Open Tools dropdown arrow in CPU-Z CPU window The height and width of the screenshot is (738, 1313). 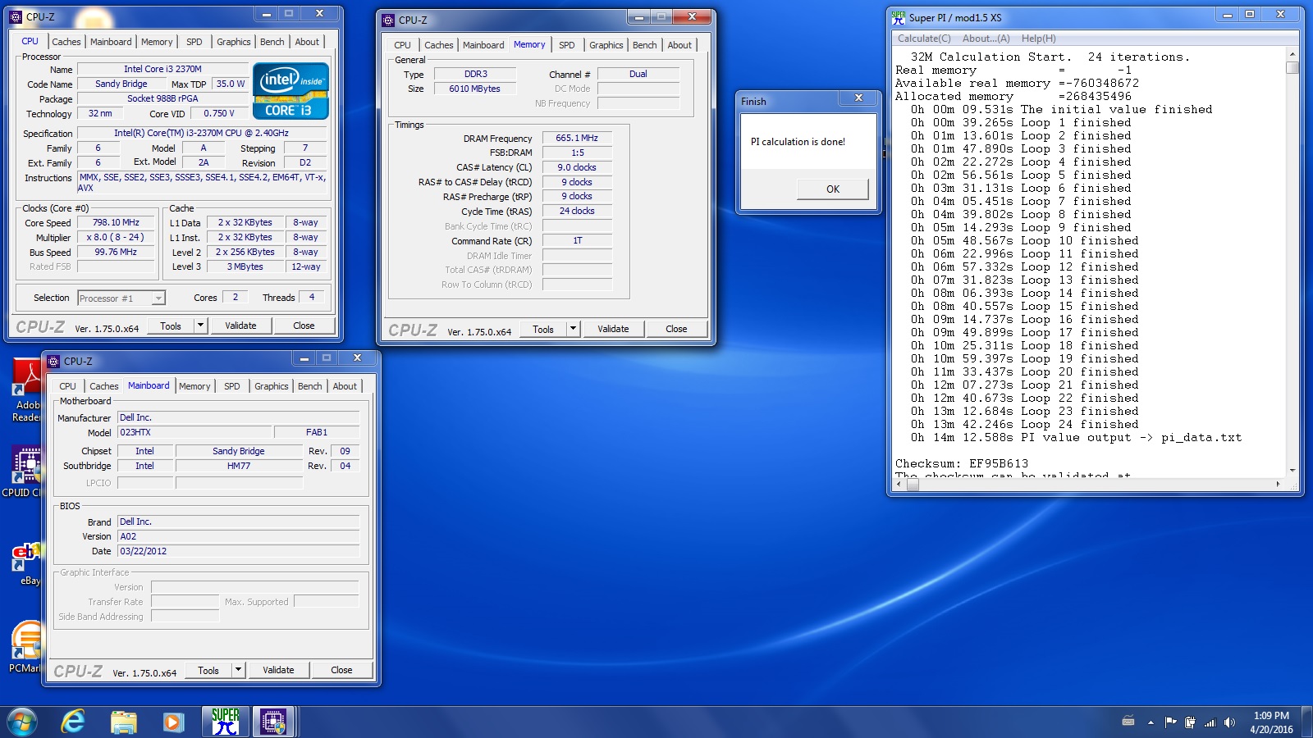200,326
